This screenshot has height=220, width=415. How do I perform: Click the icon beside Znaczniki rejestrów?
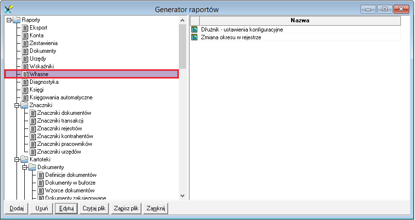[x=33, y=129]
